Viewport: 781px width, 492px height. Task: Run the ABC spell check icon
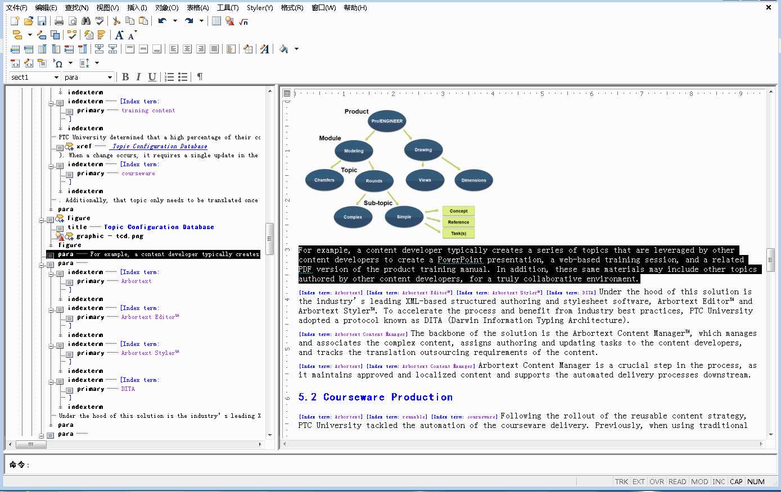pyautogui.click(x=100, y=21)
